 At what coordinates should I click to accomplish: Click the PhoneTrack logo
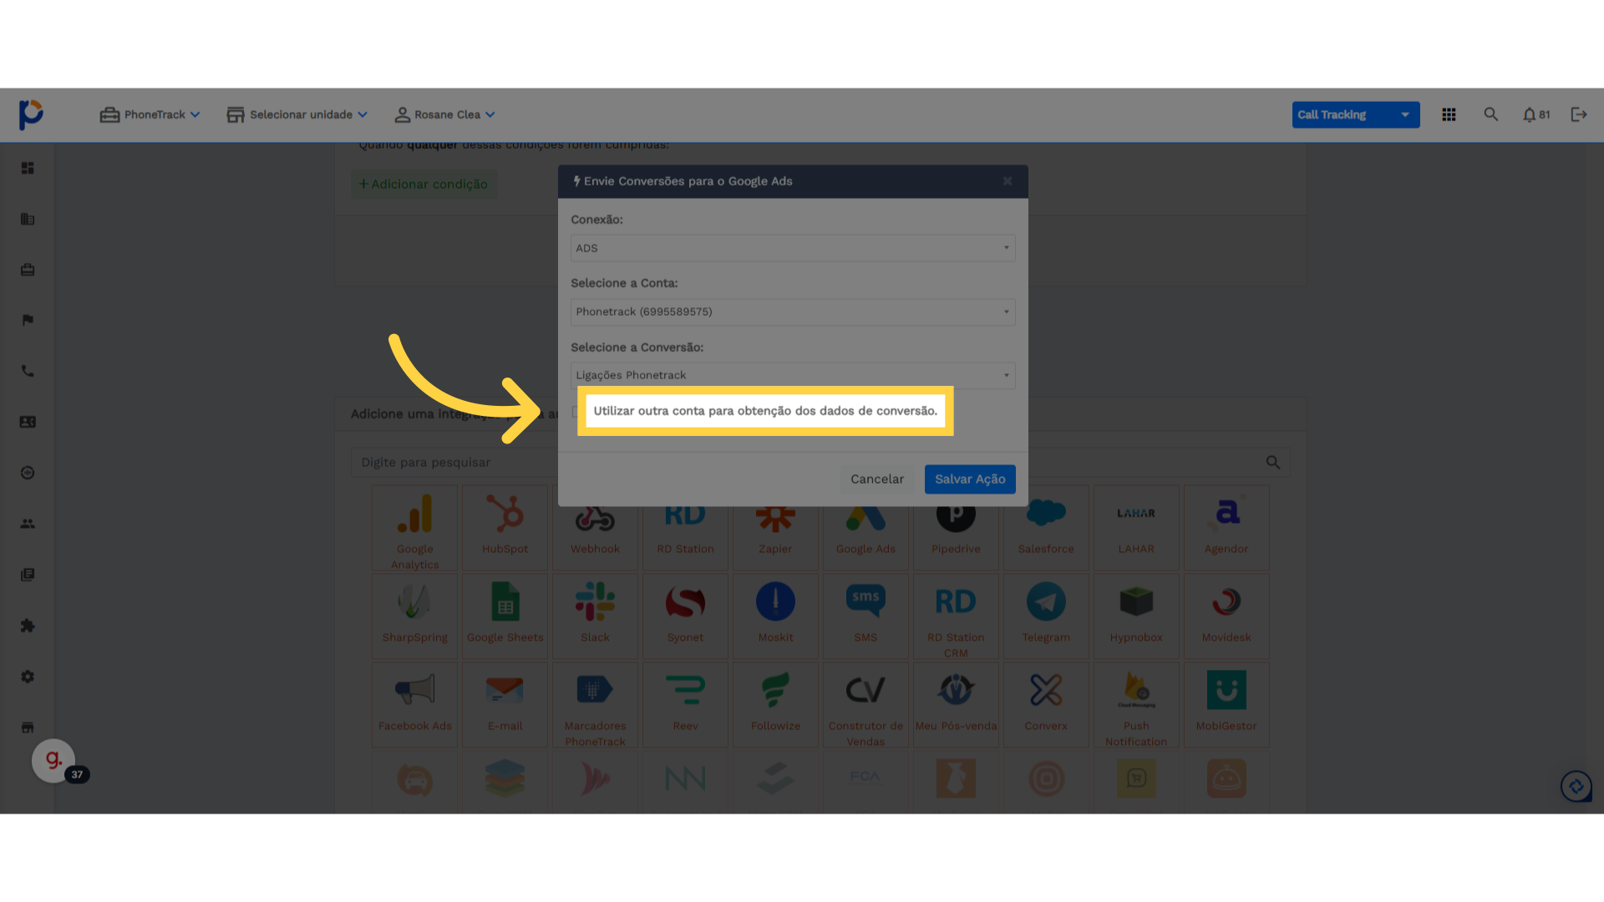point(31,114)
